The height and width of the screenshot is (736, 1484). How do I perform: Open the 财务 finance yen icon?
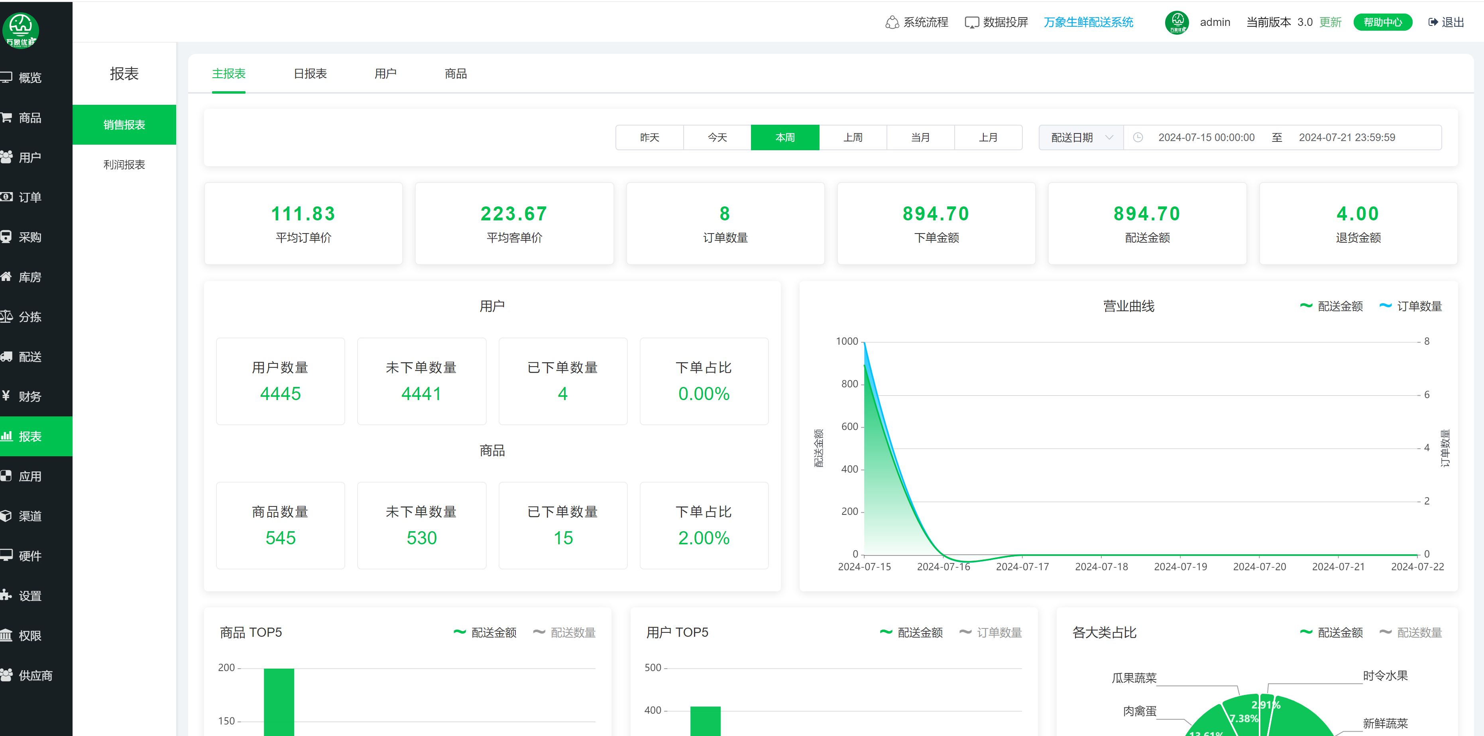click(6, 396)
